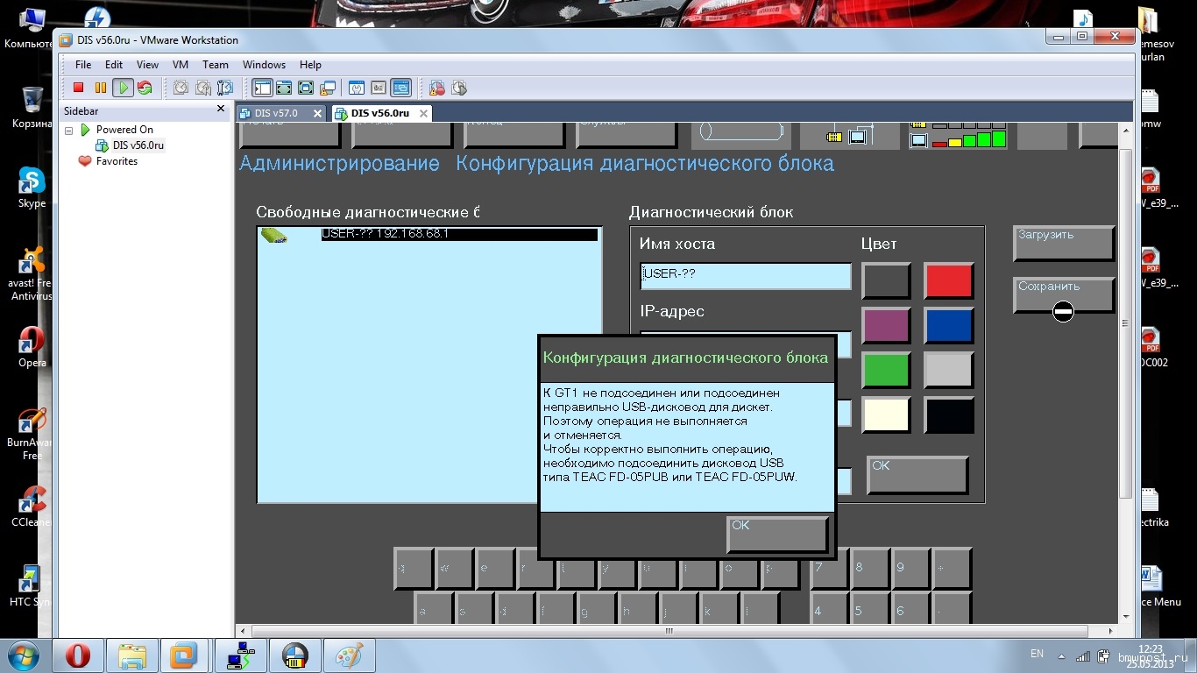Switch to the DIS v57.0 tab
Image resolution: width=1197 pixels, height=673 pixels.
pyautogui.click(x=276, y=113)
